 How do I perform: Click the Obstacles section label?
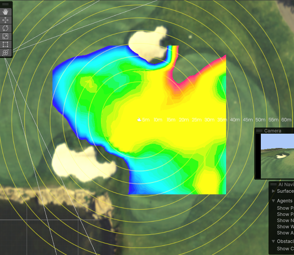click(286, 241)
